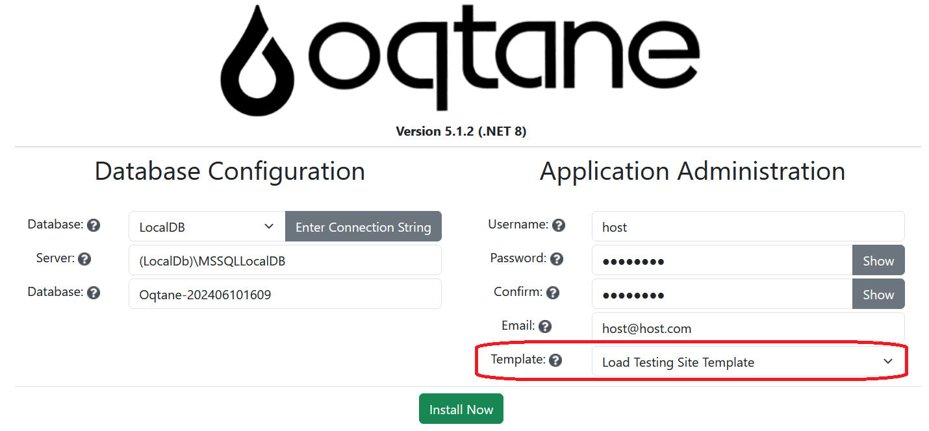This screenshot has height=431, width=929.
Task: Click the Database Configuration heading
Action: (x=229, y=171)
